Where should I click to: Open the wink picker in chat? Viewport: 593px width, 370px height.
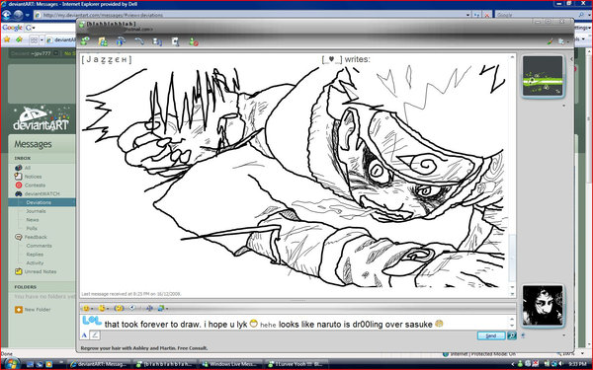point(103,308)
